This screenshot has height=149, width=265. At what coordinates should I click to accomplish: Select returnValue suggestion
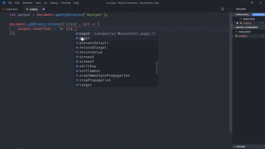click(91, 52)
